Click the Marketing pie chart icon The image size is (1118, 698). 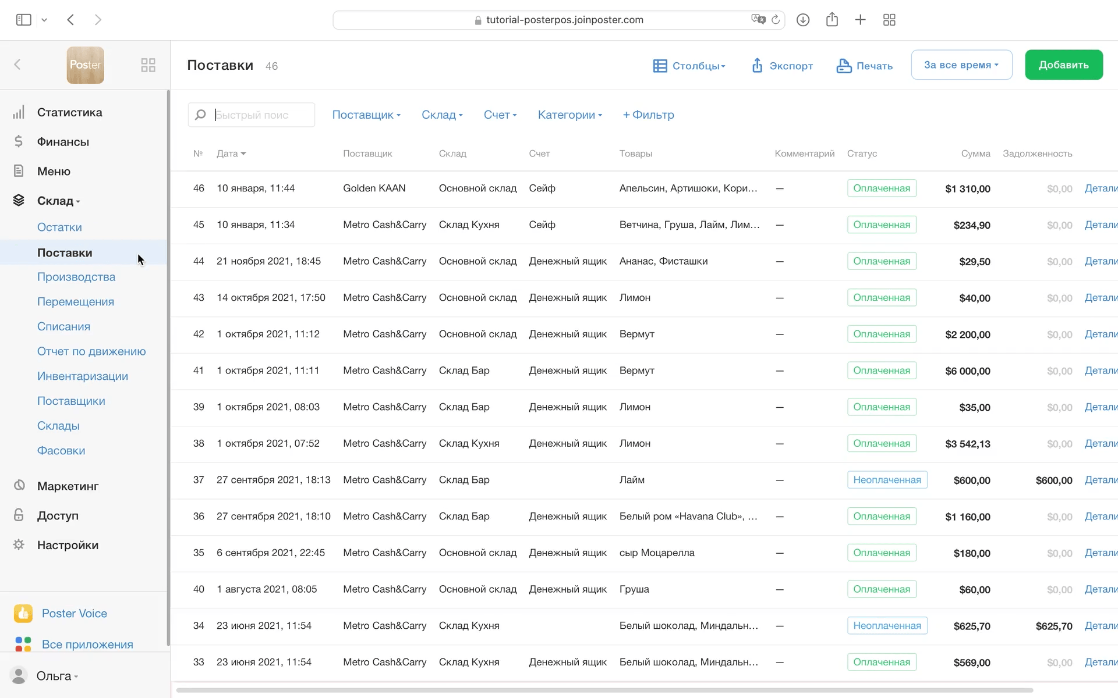coord(19,485)
